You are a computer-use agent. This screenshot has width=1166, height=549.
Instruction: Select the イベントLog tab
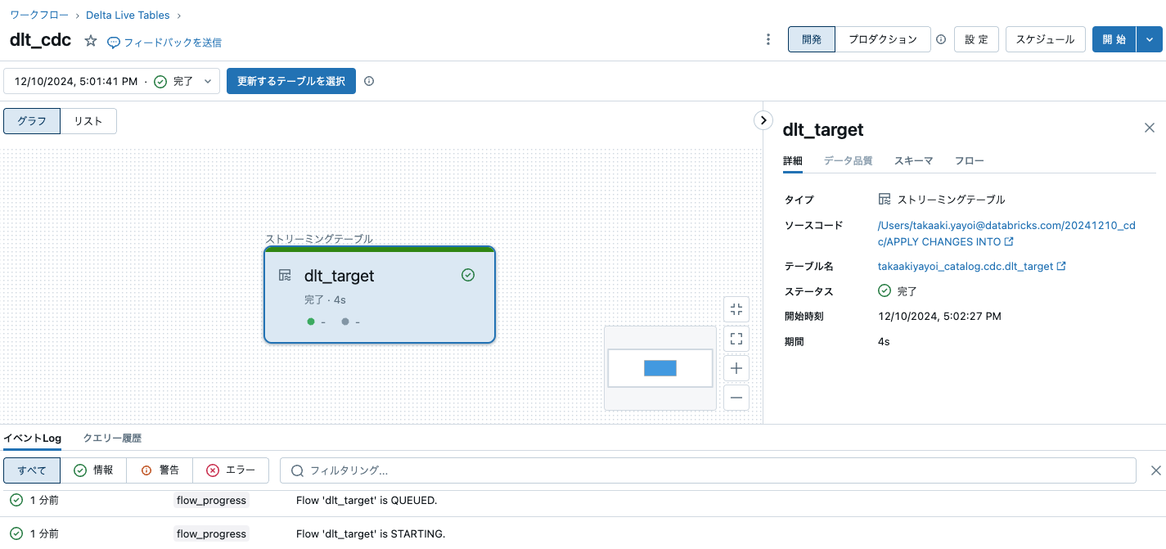(32, 439)
